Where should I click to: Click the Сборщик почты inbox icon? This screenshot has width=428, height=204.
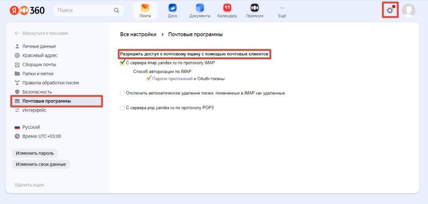pyautogui.click(x=17, y=65)
